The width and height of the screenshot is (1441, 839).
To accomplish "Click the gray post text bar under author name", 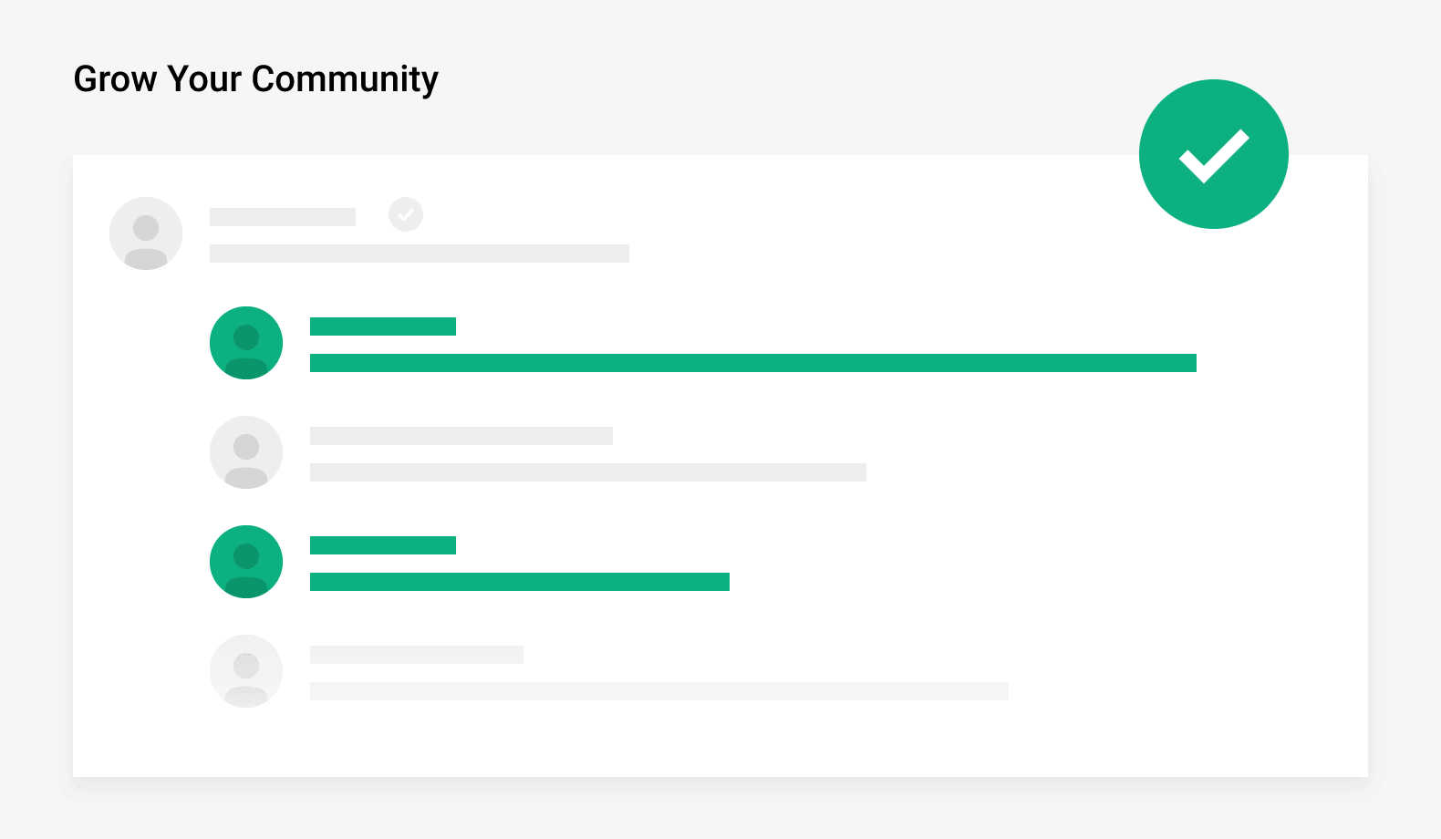I will [x=420, y=254].
